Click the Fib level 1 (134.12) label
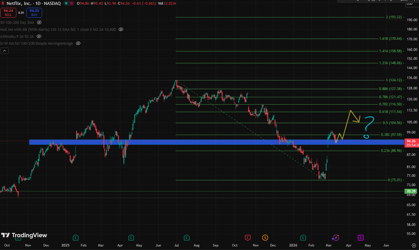Screen dimensions: 419x250 (395, 80)
